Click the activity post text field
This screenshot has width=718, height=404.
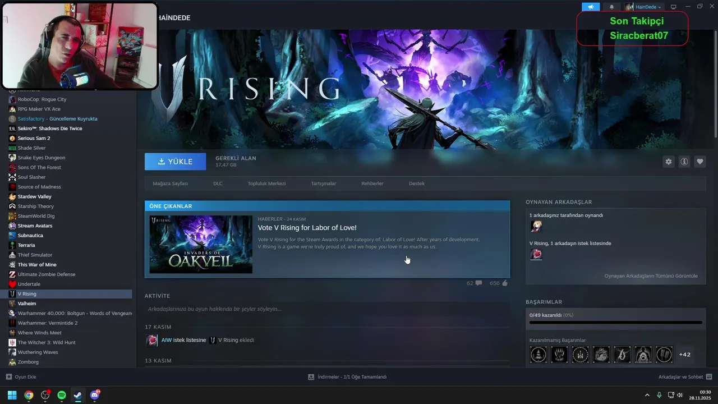click(327, 309)
